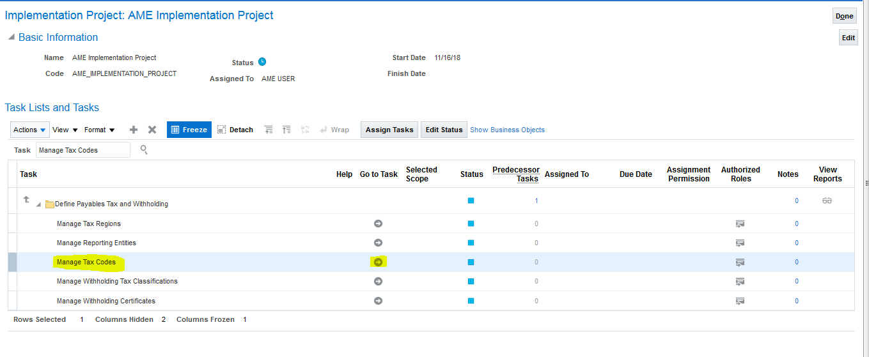This screenshot has width=869, height=357.
Task: Click Go to Task arrow for Manage Tax Codes
Action: tap(378, 262)
